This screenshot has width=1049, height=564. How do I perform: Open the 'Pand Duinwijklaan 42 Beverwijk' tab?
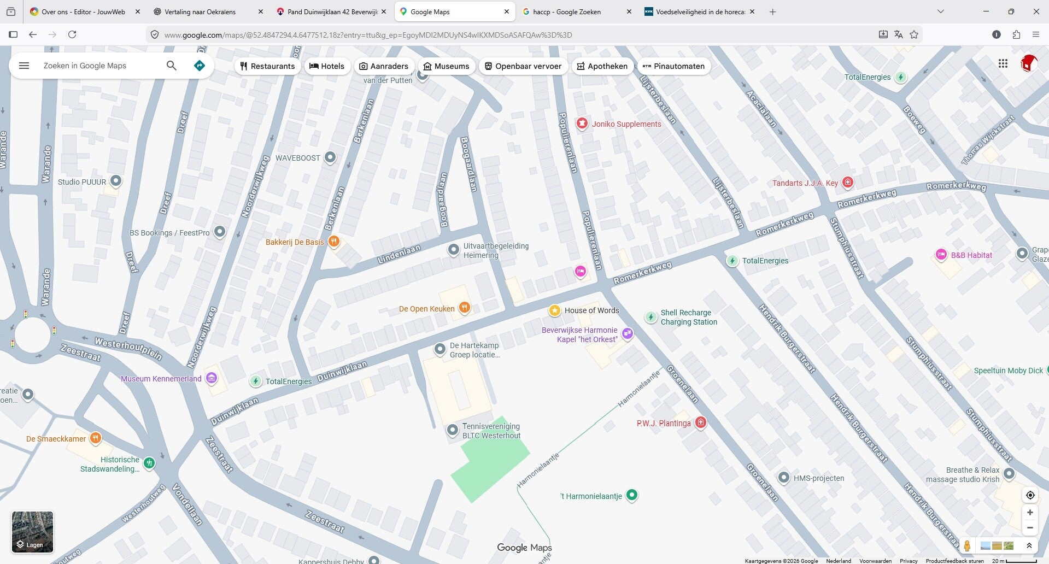coord(332,11)
